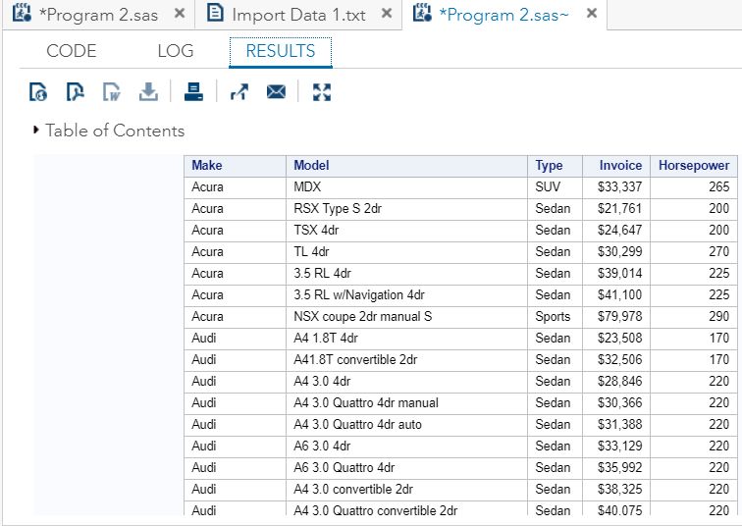This screenshot has height=526, width=742.
Task: Select the Sports type cell
Action: click(555, 316)
